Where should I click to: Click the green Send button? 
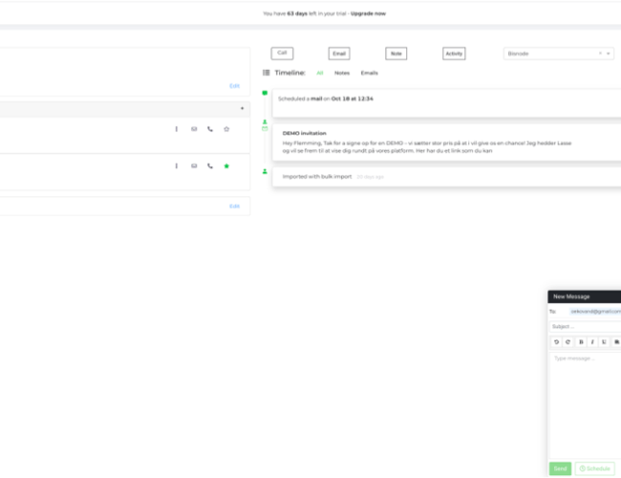tap(560, 468)
